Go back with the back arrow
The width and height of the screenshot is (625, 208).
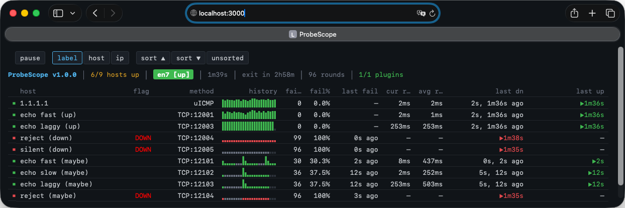(95, 14)
